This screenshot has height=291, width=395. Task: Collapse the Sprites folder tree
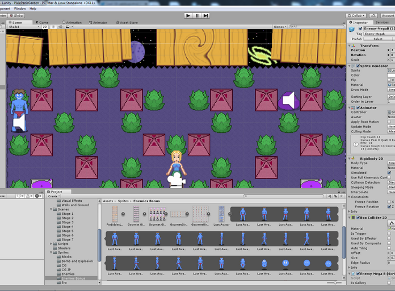click(51, 252)
